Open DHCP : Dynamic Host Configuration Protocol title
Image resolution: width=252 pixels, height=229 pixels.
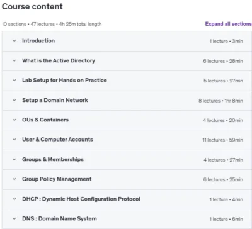[x=81, y=199]
